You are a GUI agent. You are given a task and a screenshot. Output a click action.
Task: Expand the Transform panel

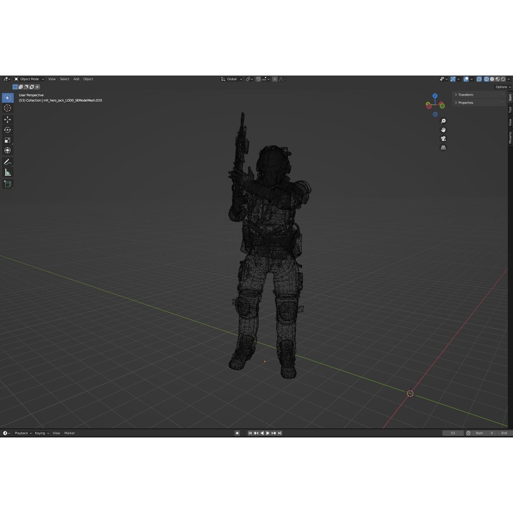click(479, 95)
